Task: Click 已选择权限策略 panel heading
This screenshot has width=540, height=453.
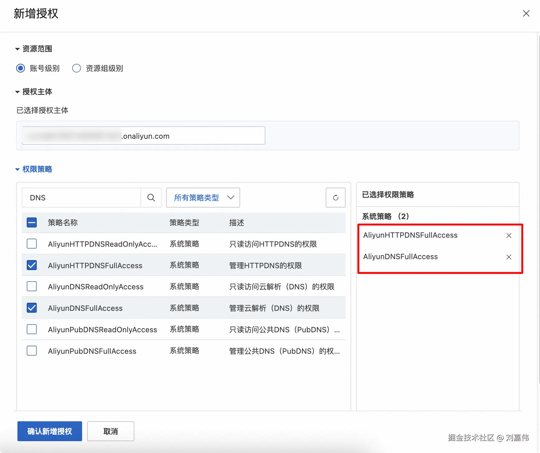Action: pos(388,195)
